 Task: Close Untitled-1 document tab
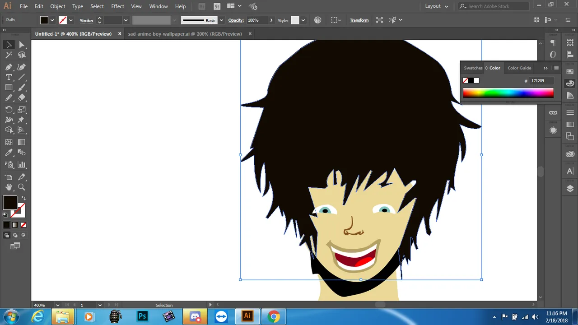pyautogui.click(x=120, y=34)
